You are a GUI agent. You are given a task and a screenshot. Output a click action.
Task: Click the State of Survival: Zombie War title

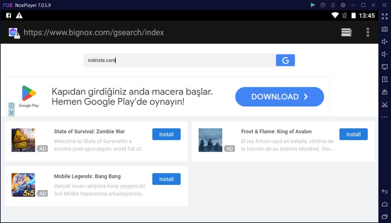(x=89, y=131)
